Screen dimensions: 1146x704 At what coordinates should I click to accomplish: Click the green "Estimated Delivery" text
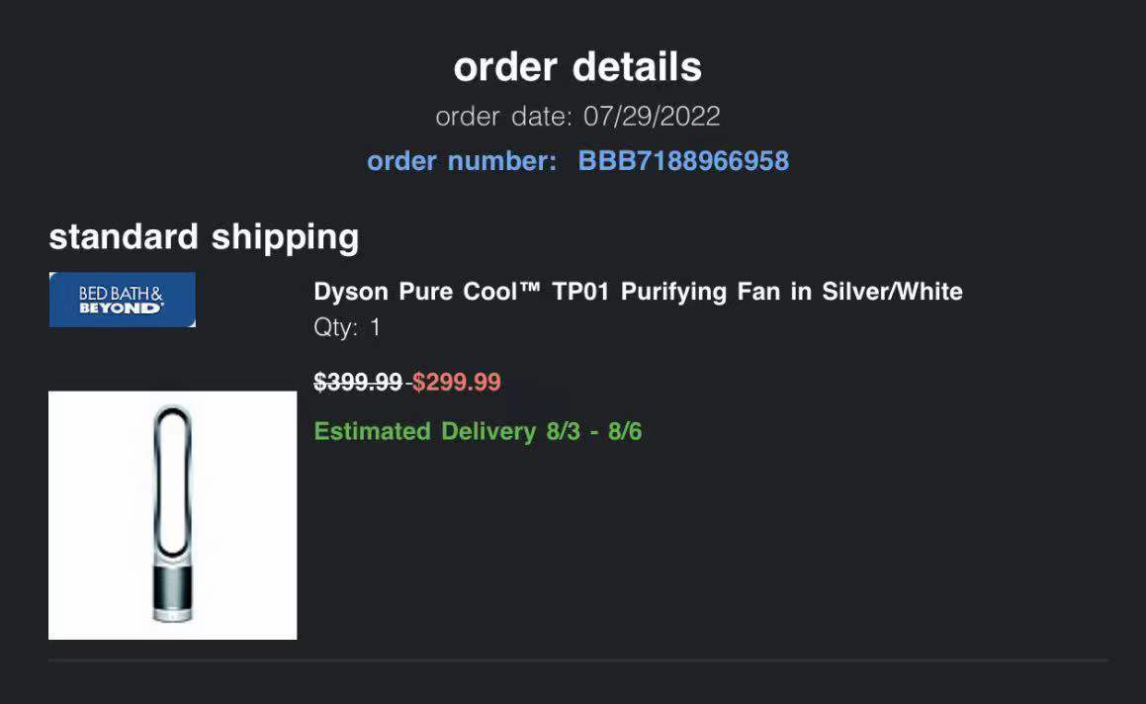point(425,431)
